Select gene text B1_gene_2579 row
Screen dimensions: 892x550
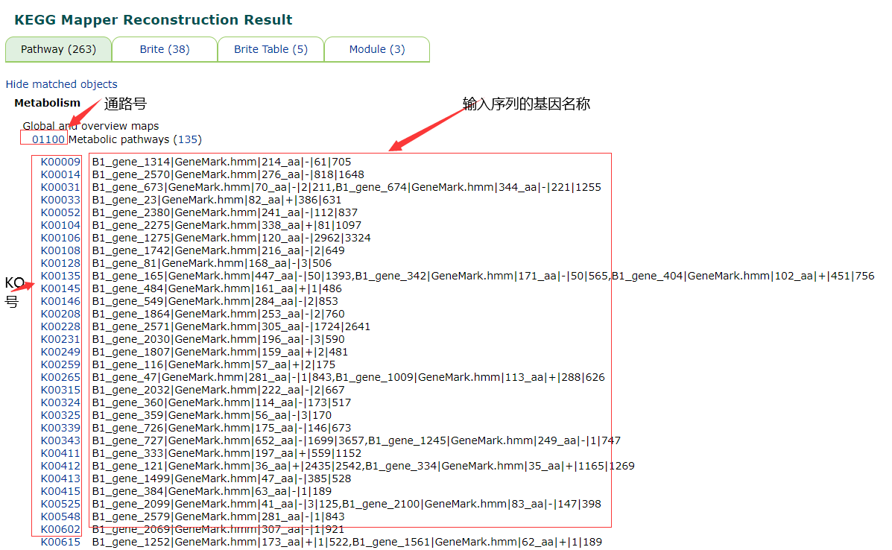pyautogui.click(x=218, y=516)
